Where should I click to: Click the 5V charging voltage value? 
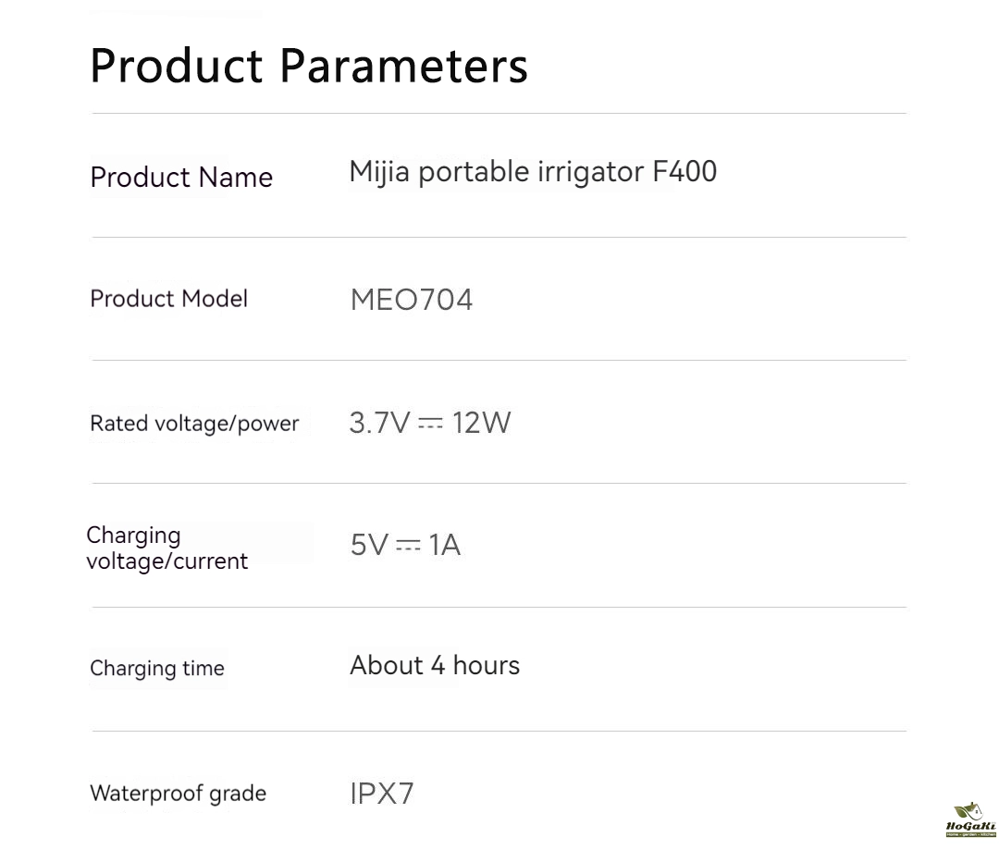(369, 545)
